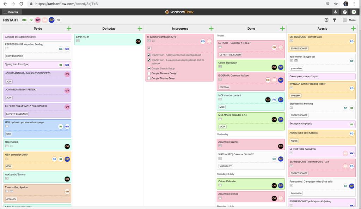Add a task to In progress column
Viewport: 361px width, 209px height.
coord(211,28)
